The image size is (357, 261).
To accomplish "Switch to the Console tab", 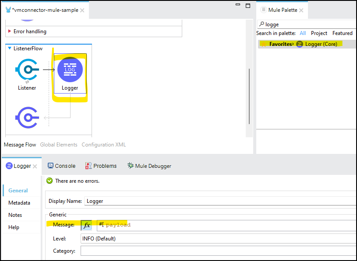I will [x=61, y=166].
